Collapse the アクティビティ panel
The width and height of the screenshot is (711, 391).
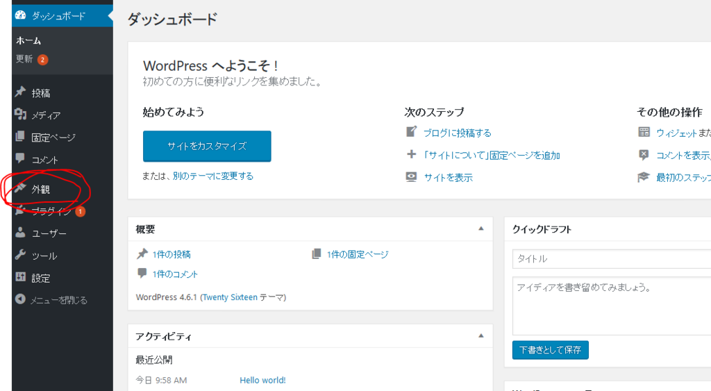click(x=481, y=335)
